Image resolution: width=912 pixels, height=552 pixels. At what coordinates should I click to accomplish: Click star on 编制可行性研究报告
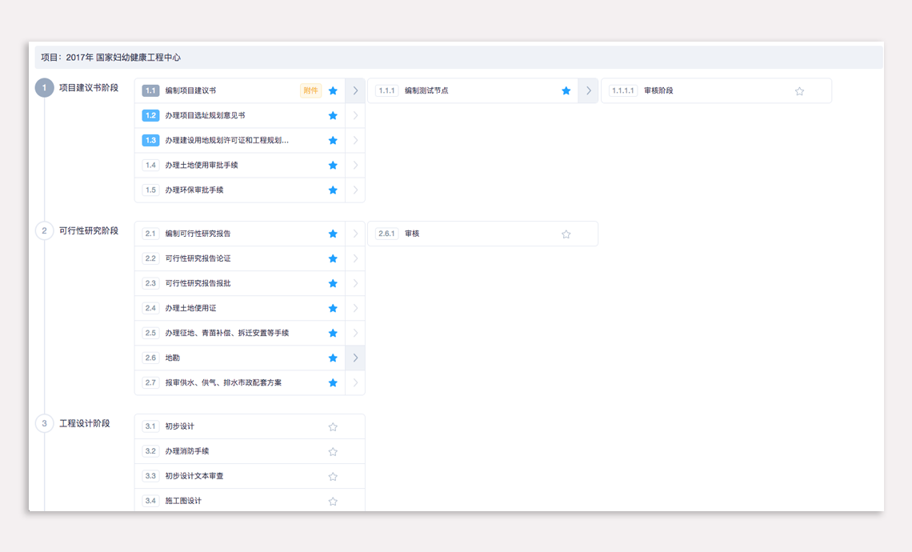click(x=333, y=234)
